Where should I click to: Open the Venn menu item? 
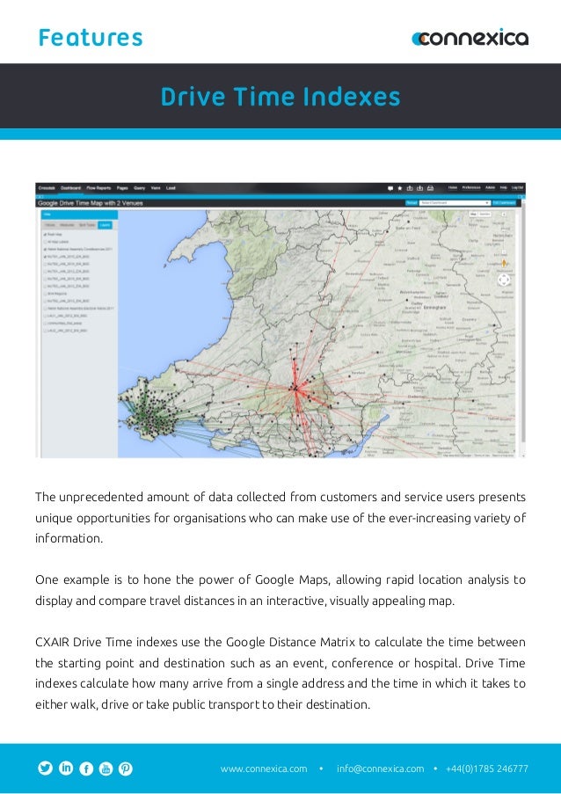click(x=156, y=188)
